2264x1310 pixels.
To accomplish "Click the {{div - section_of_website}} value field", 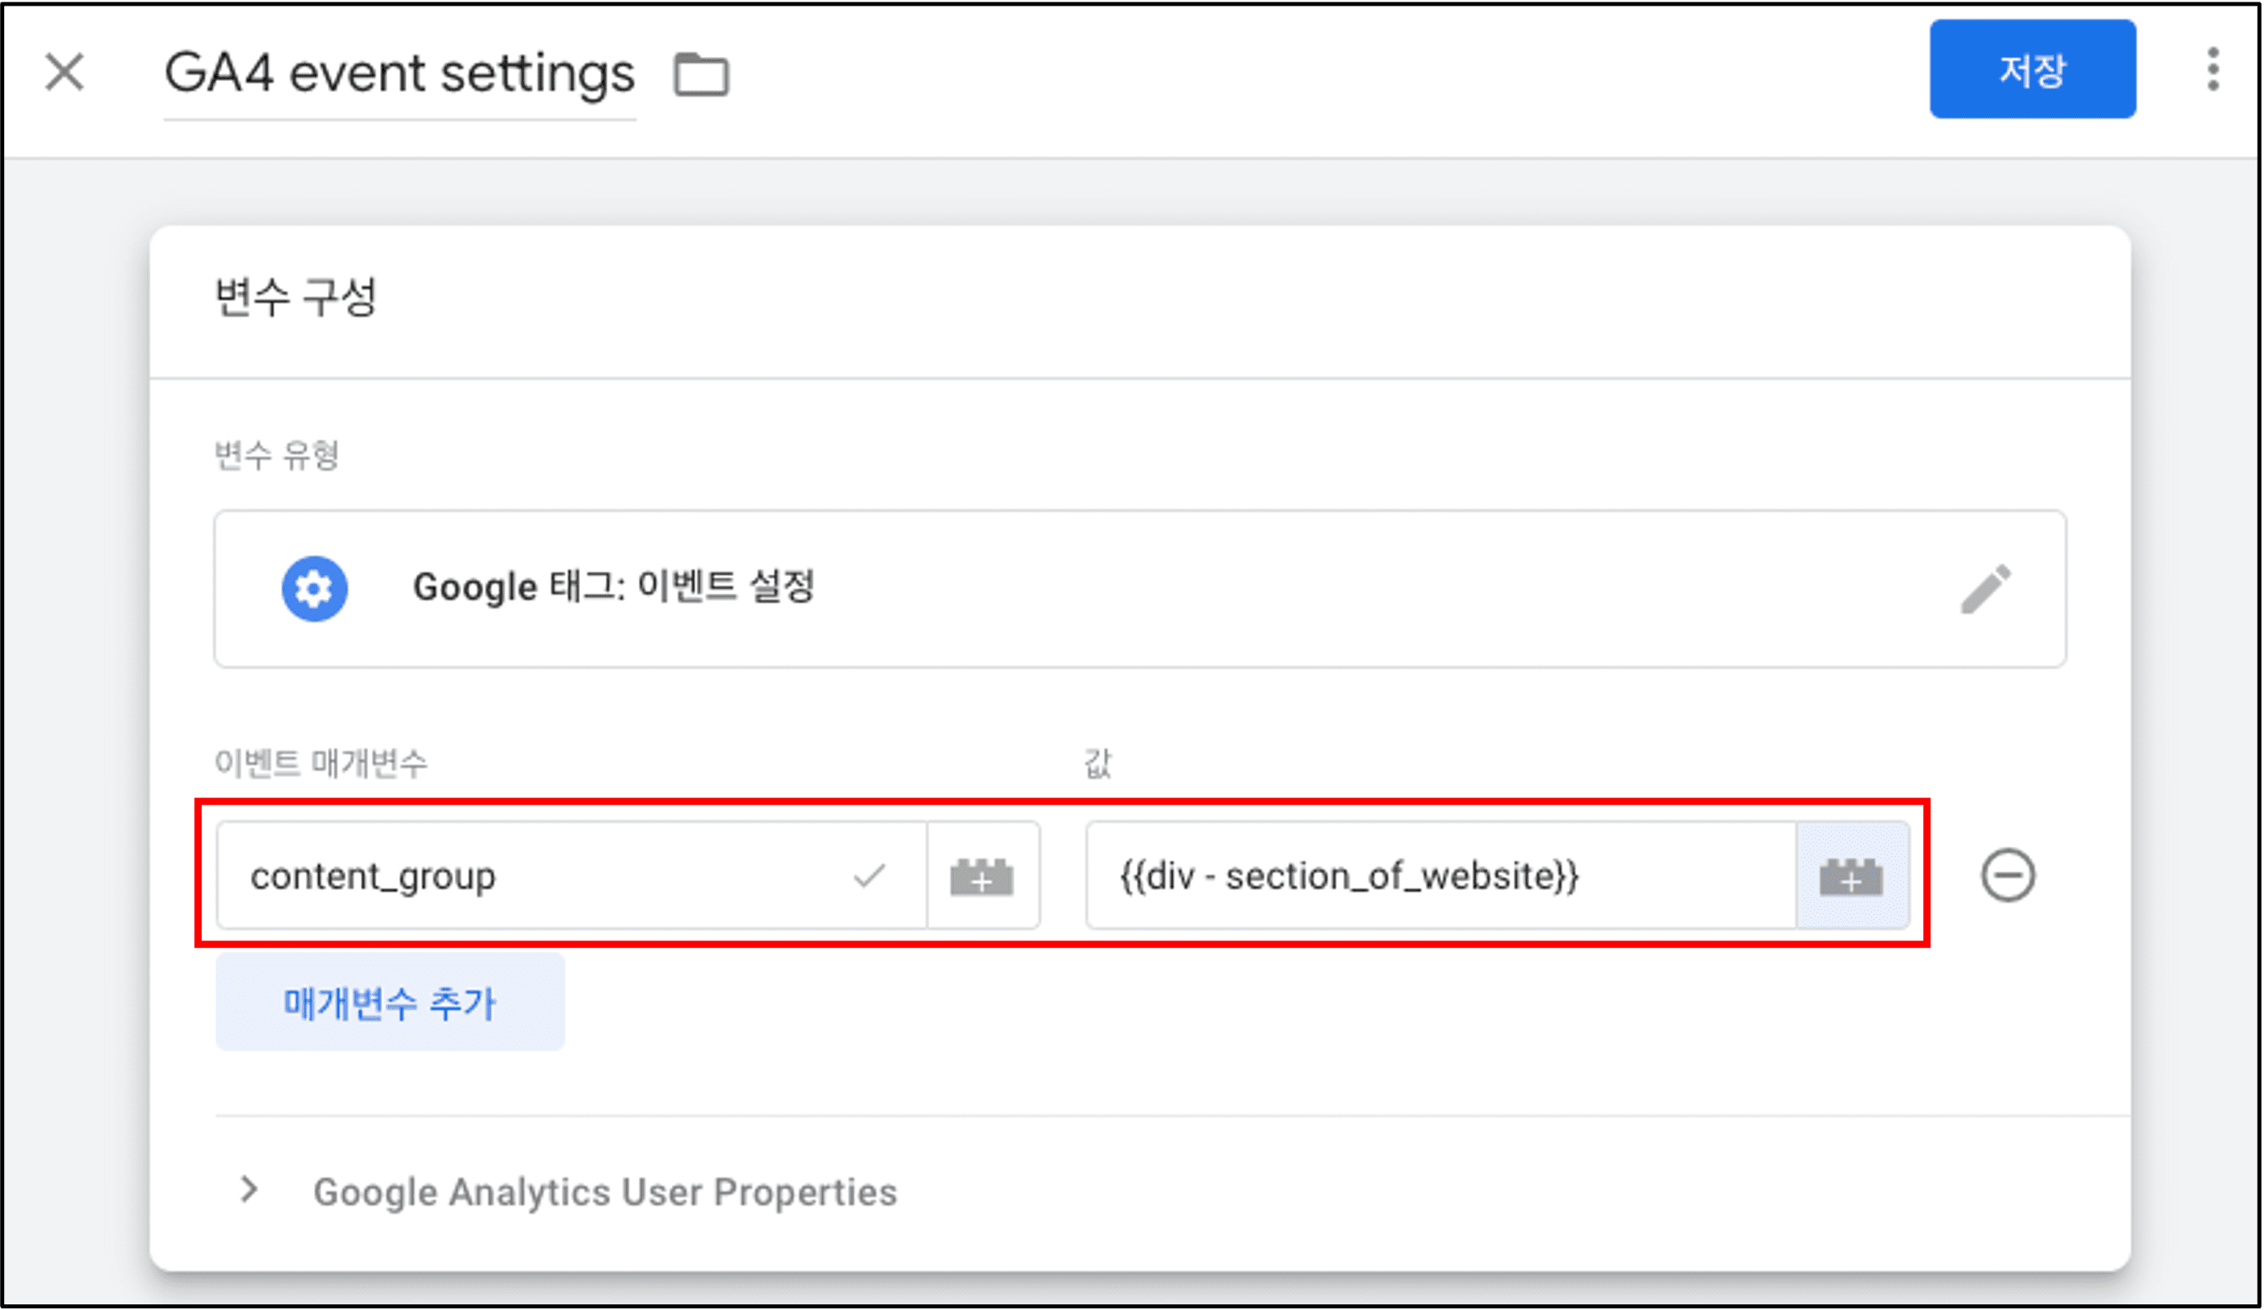I will point(1441,875).
